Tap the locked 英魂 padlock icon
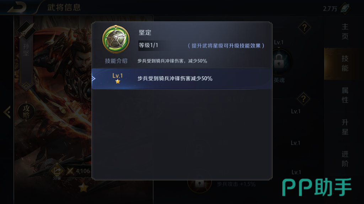 [x=279, y=61]
